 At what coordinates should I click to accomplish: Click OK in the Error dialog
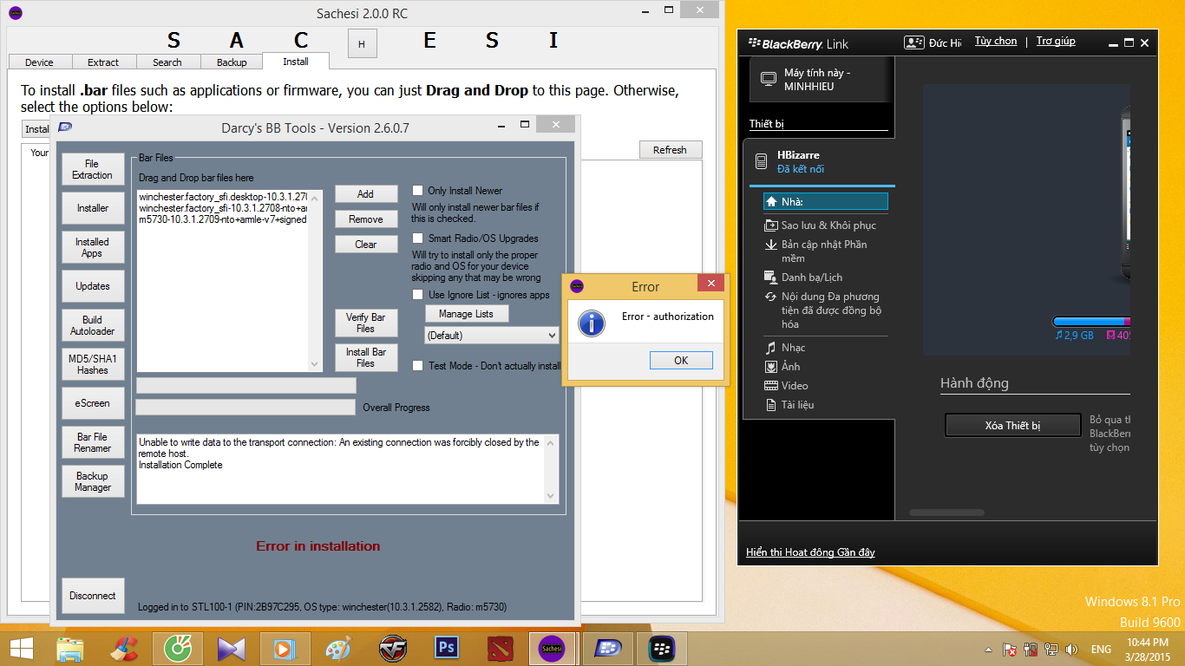click(x=681, y=361)
